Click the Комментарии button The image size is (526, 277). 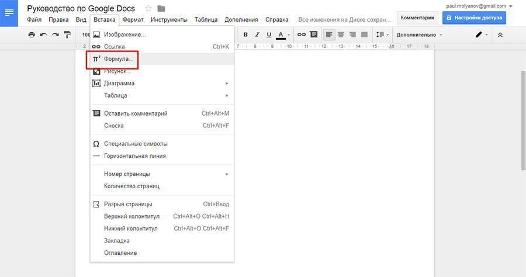tap(417, 18)
